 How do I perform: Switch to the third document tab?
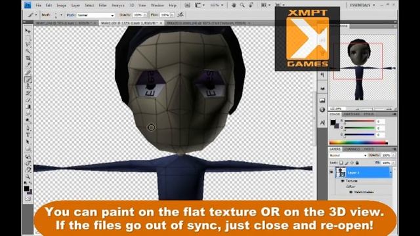coord(206,24)
